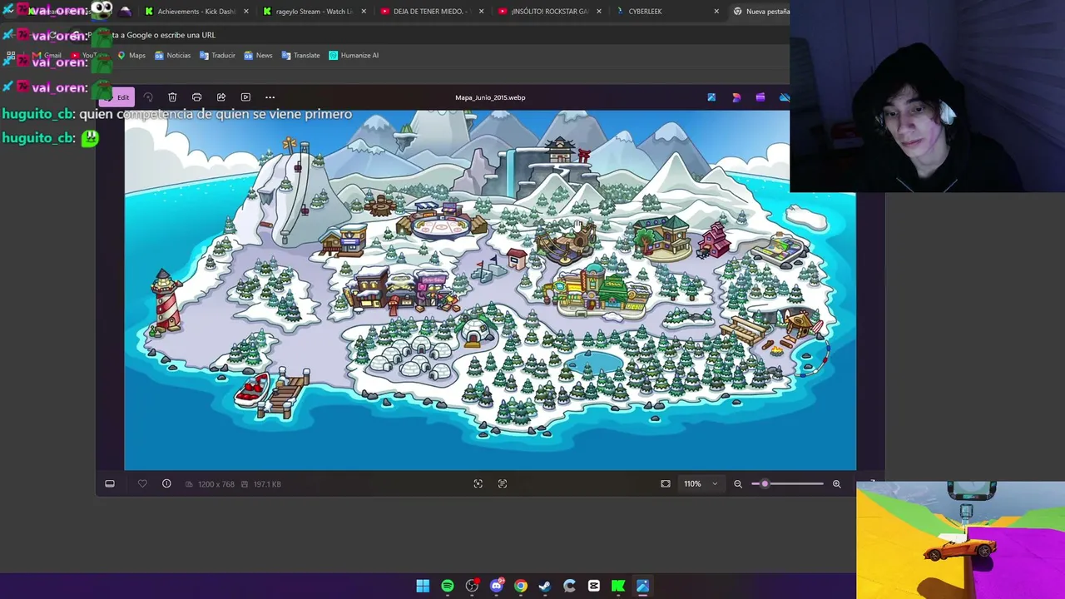Screen dimensions: 1065x599
Task: Open the blue C app in taskbar
Action: [x=569, y=587]
